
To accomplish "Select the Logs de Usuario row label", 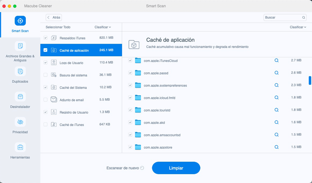I will (x=71, y=63).
